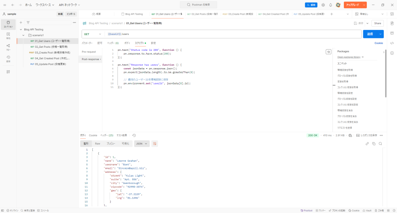Click the request URL input field
The height and width of the screenshot is (213, 397).
click(233, 34)
